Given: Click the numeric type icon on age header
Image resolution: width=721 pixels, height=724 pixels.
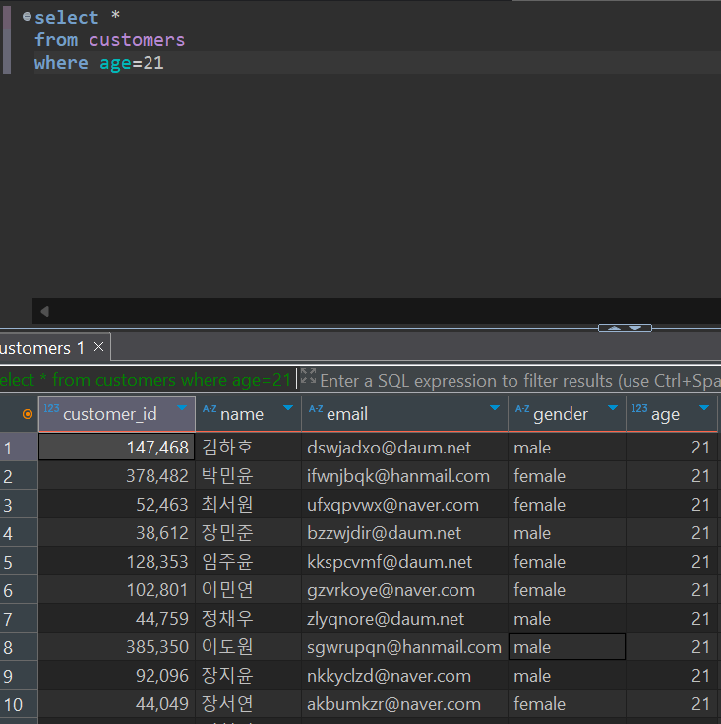Looking at the screenshot, I should point(639,408).
